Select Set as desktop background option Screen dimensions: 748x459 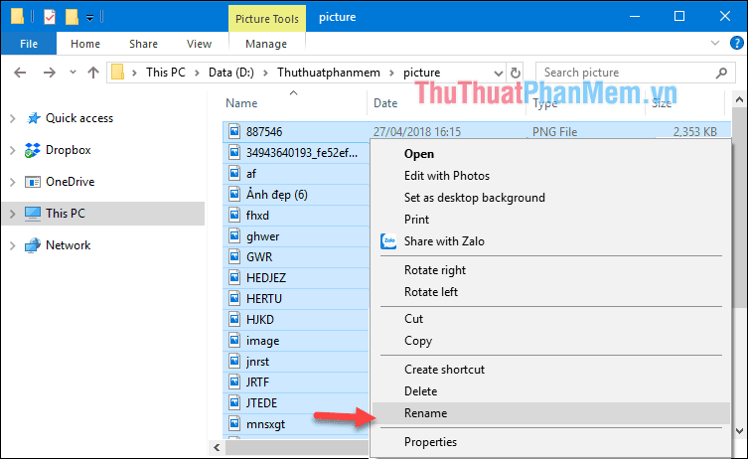474,198
